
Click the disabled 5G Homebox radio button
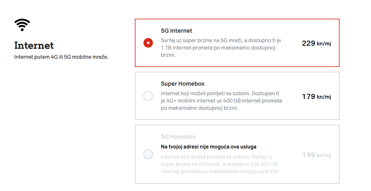click(148, 155)
